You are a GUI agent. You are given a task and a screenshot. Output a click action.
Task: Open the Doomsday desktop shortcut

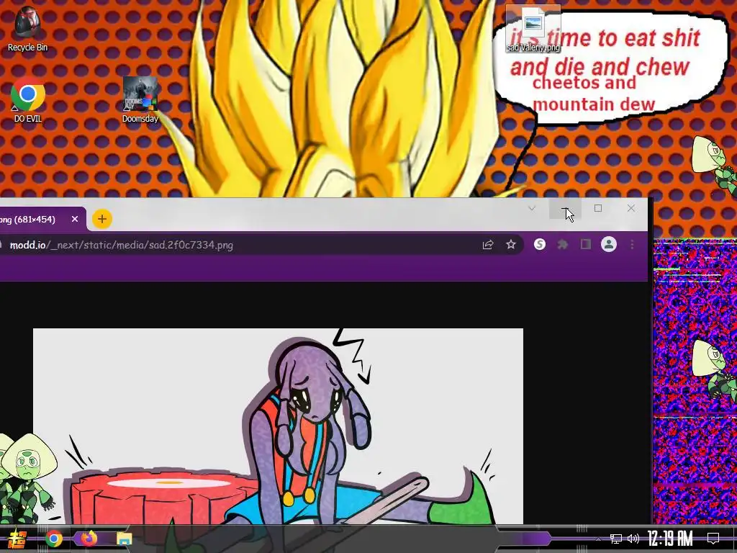click(140, 100)
